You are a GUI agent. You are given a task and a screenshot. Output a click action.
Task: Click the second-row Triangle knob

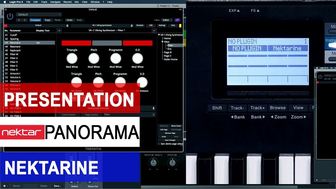tap(76, 82)
